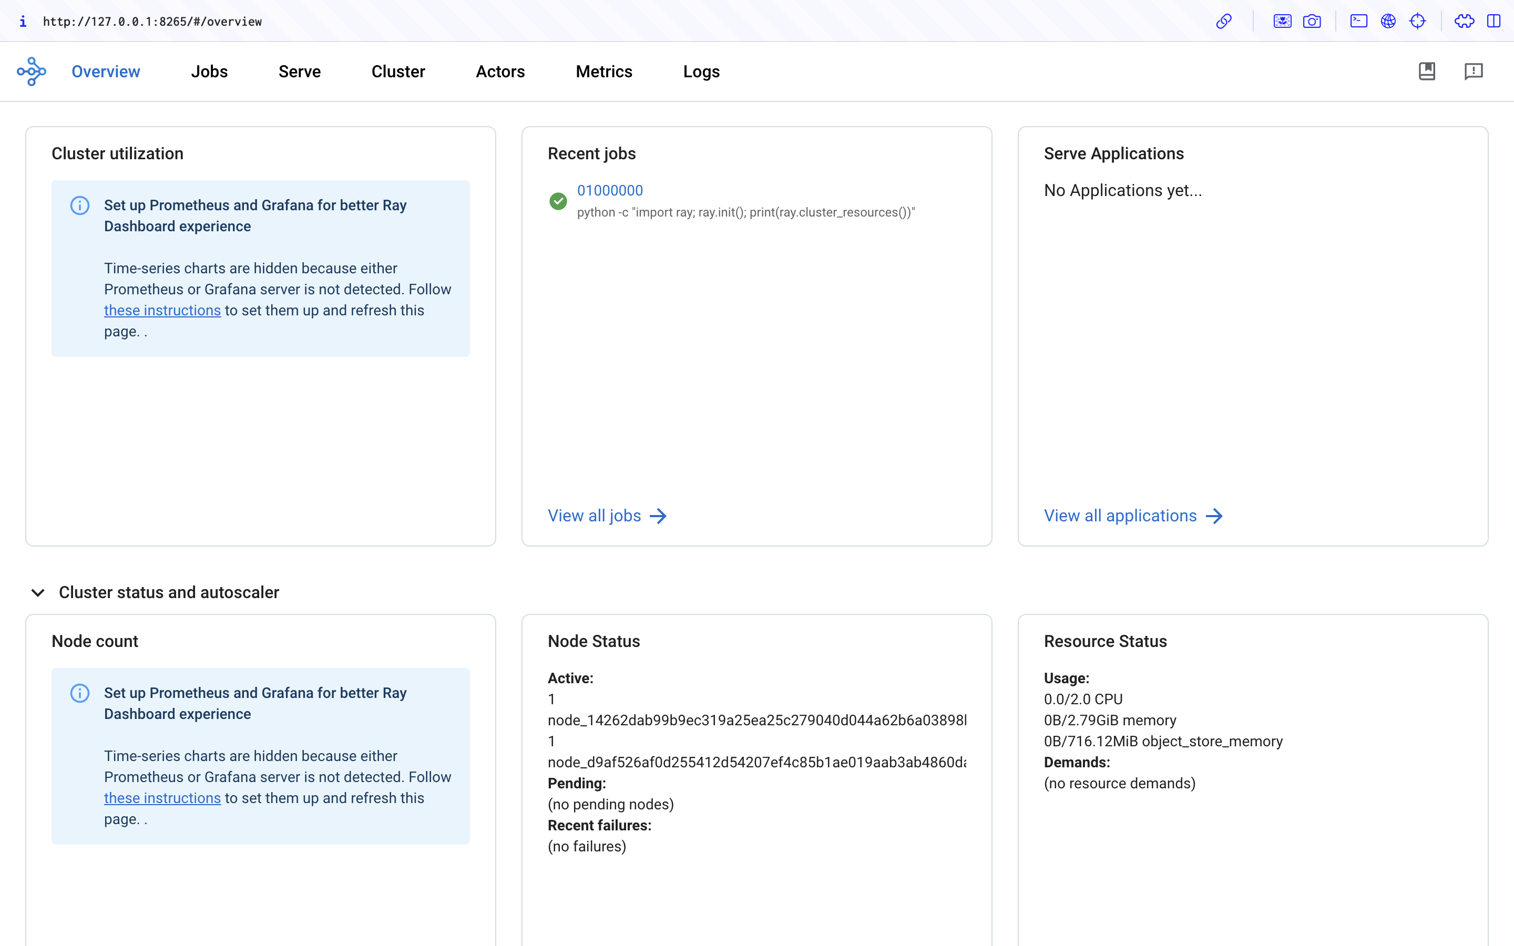Image resolution: width=1514 pixels, height=946 pixels.
Task: Click the URL address field
Action: coord(152,21)
